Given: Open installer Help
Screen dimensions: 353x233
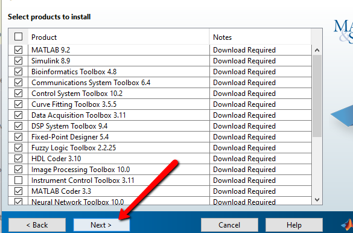Looking at the screenshot, I should (294, 225).
